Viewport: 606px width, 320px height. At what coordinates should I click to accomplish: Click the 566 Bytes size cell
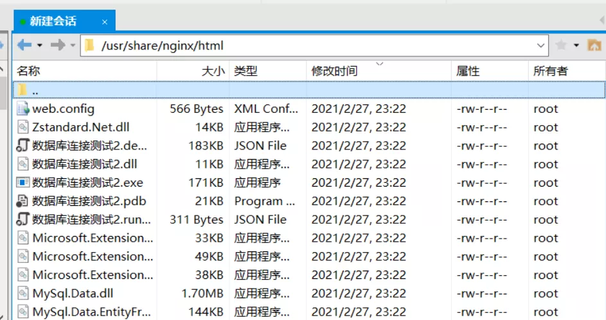(x=197, y=109)
